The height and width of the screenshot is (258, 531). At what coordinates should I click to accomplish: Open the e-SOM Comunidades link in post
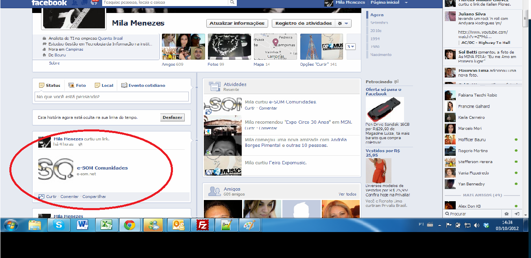coord(102,168)
